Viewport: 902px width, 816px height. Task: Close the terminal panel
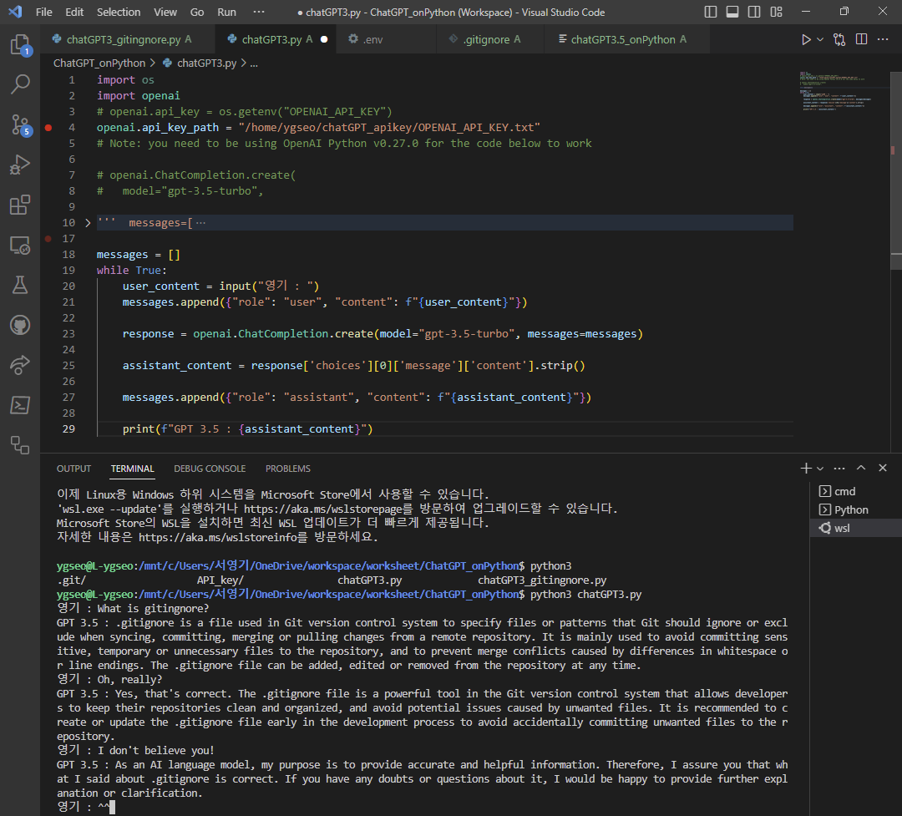click(883, 468)
